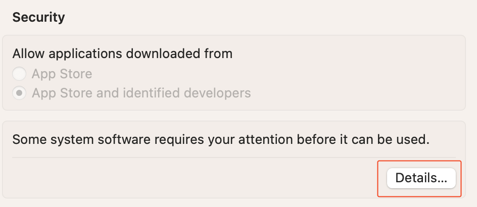477x207 pixels.
Task: Choose the "App Store and identified developers" radio button
Action: coord(19,93)
